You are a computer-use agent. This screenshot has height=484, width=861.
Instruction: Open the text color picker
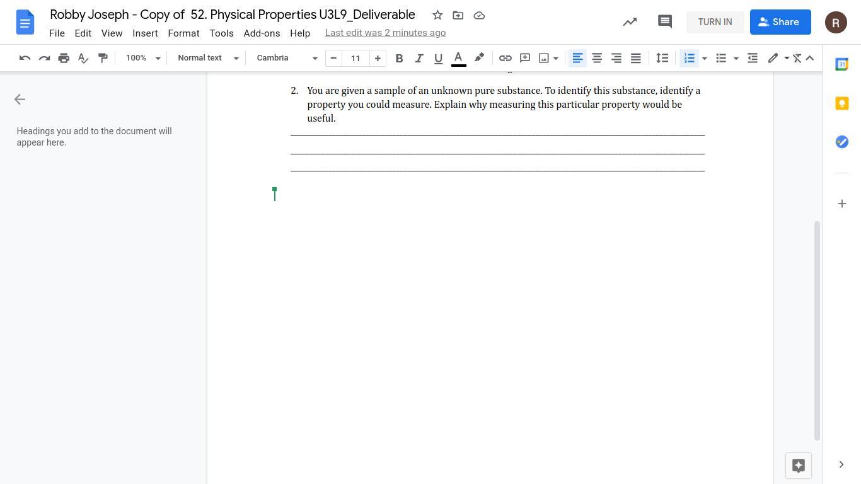click(x=459, y=58)
